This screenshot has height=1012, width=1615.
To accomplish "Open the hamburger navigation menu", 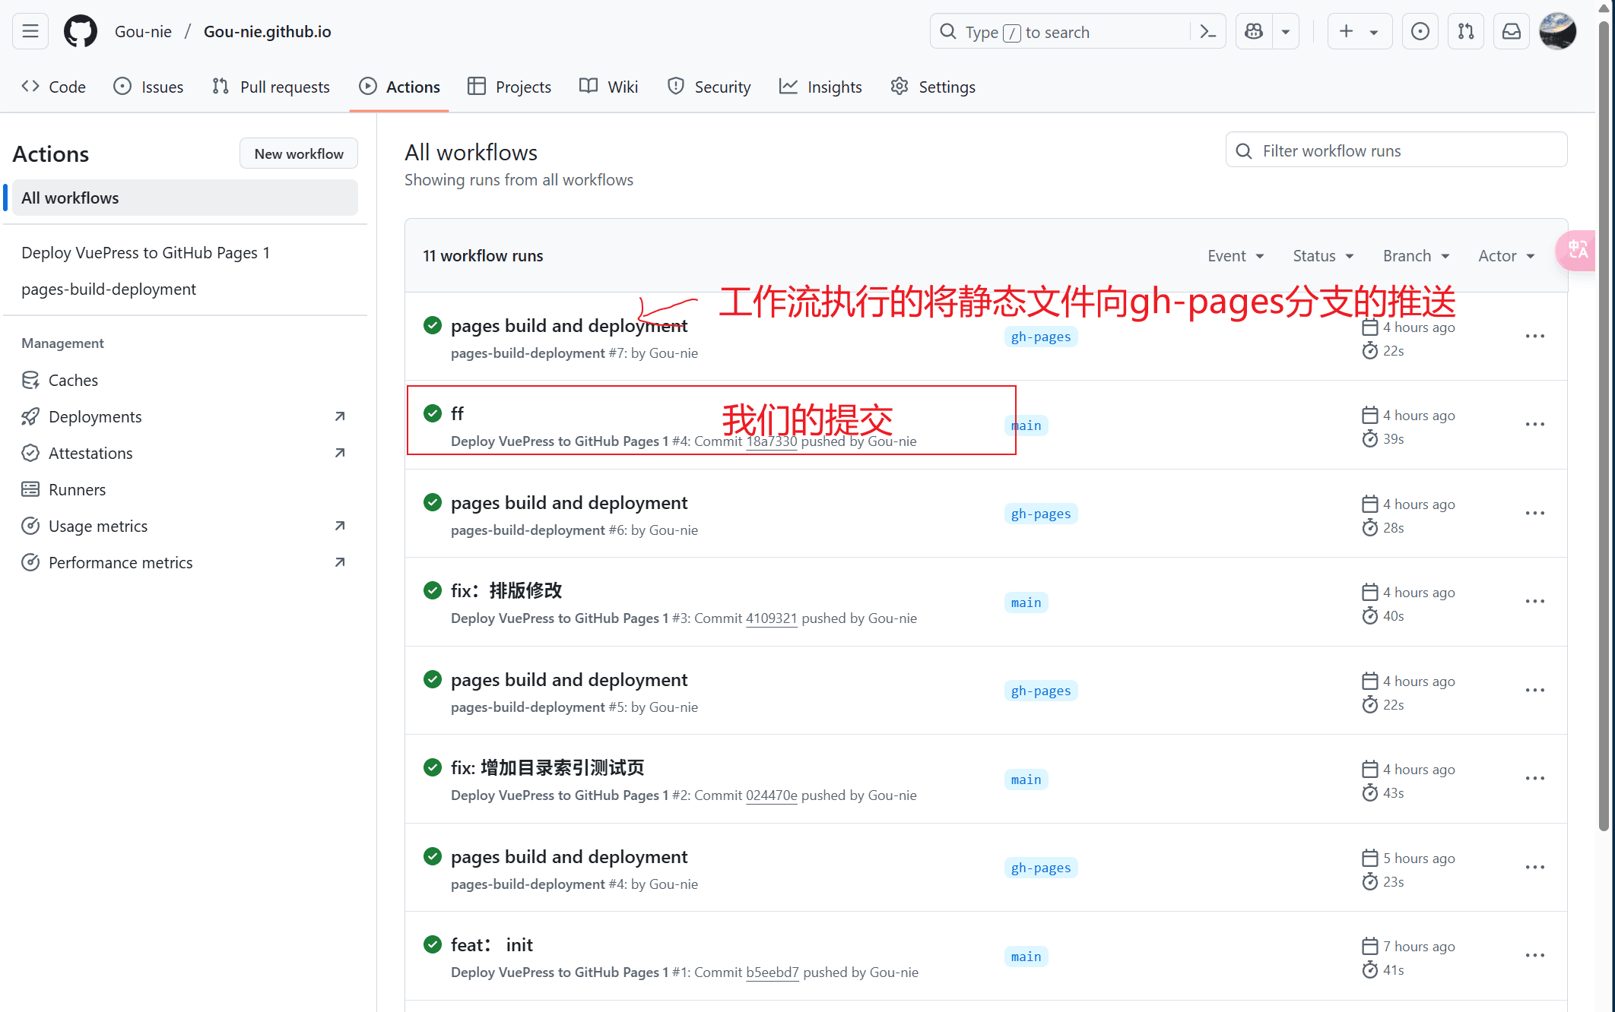I will 30,31.
